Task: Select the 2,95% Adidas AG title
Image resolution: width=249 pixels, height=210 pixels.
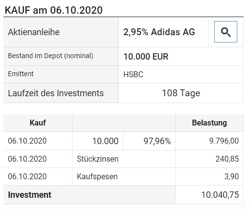Action: [x=159, y=32]
